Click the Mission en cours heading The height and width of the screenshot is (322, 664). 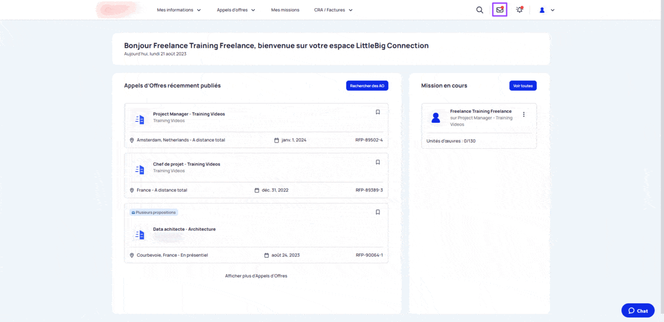click(444, 86)
